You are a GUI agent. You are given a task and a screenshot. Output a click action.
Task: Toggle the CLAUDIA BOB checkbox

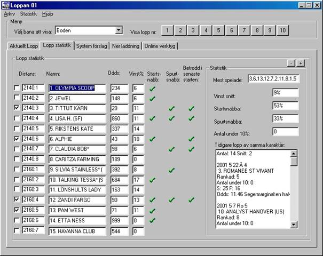coord(17,149)
